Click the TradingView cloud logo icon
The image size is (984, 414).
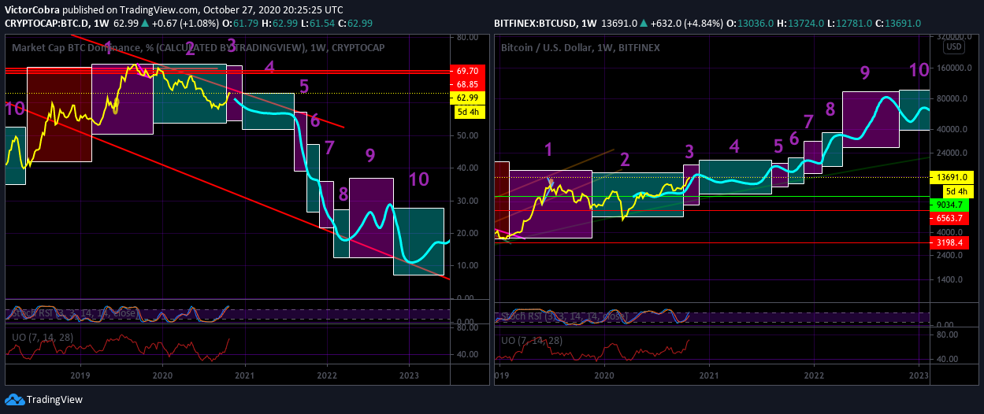[x=15, y=399]
